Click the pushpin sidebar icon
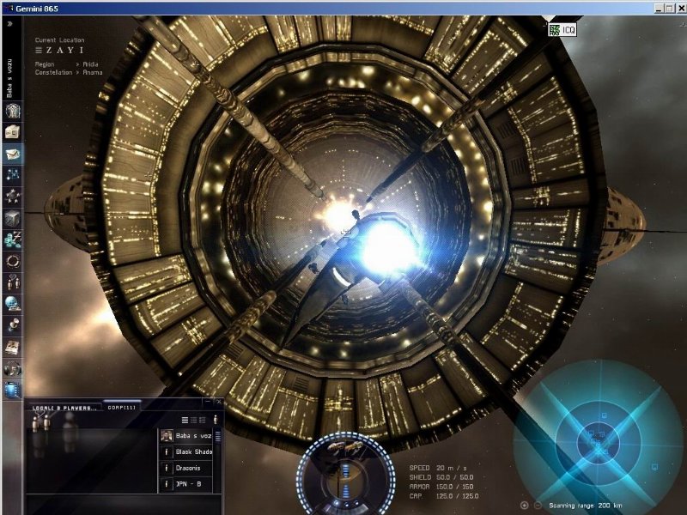The width and height of the screenshot is (687, 515). pyautogui.click(x=13, y=326)
